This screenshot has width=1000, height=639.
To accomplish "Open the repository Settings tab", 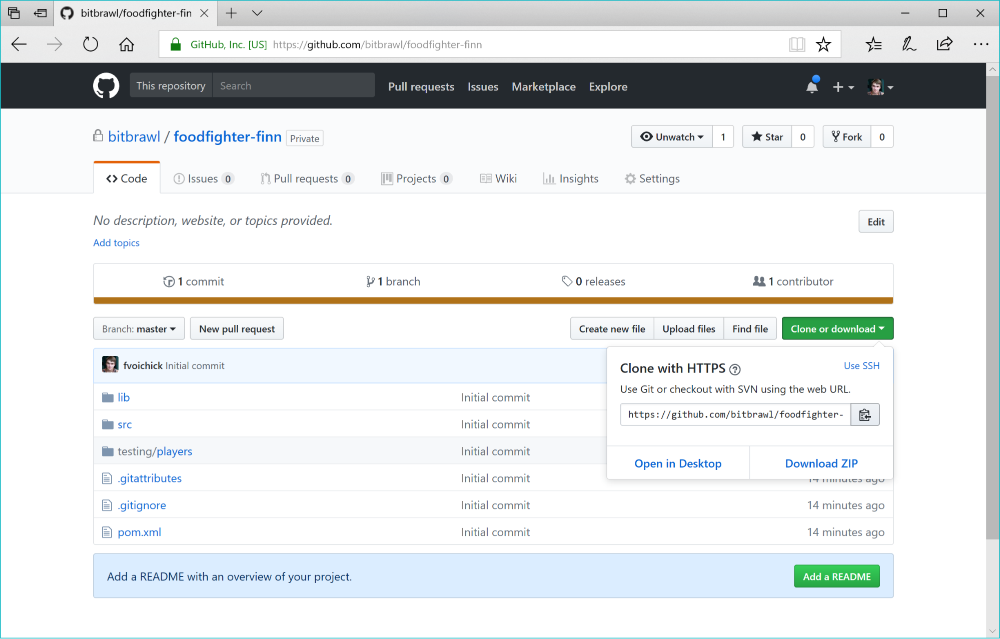I will [x=652, y=178].
